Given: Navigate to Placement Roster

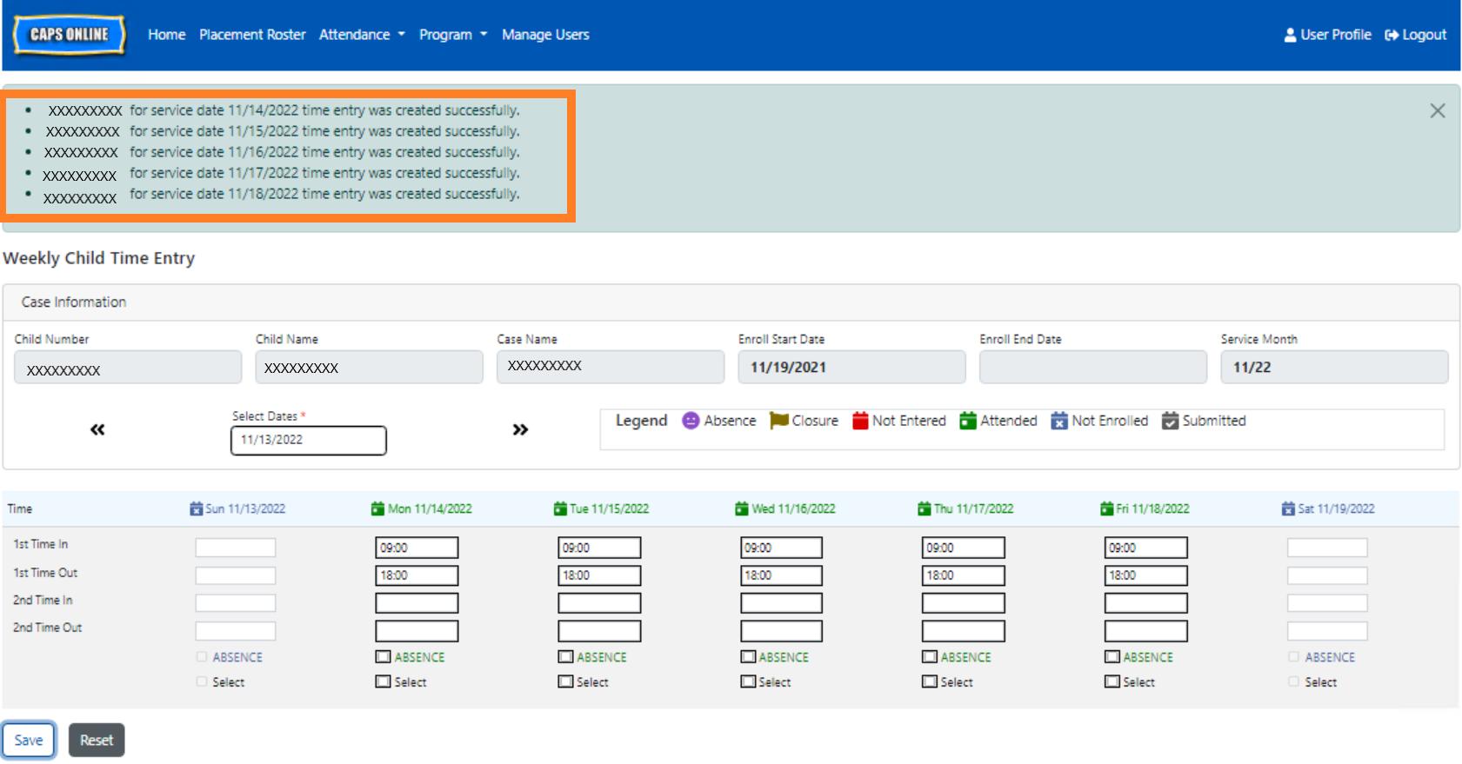Looking at the screenshot, I should [x=252, y=35].
